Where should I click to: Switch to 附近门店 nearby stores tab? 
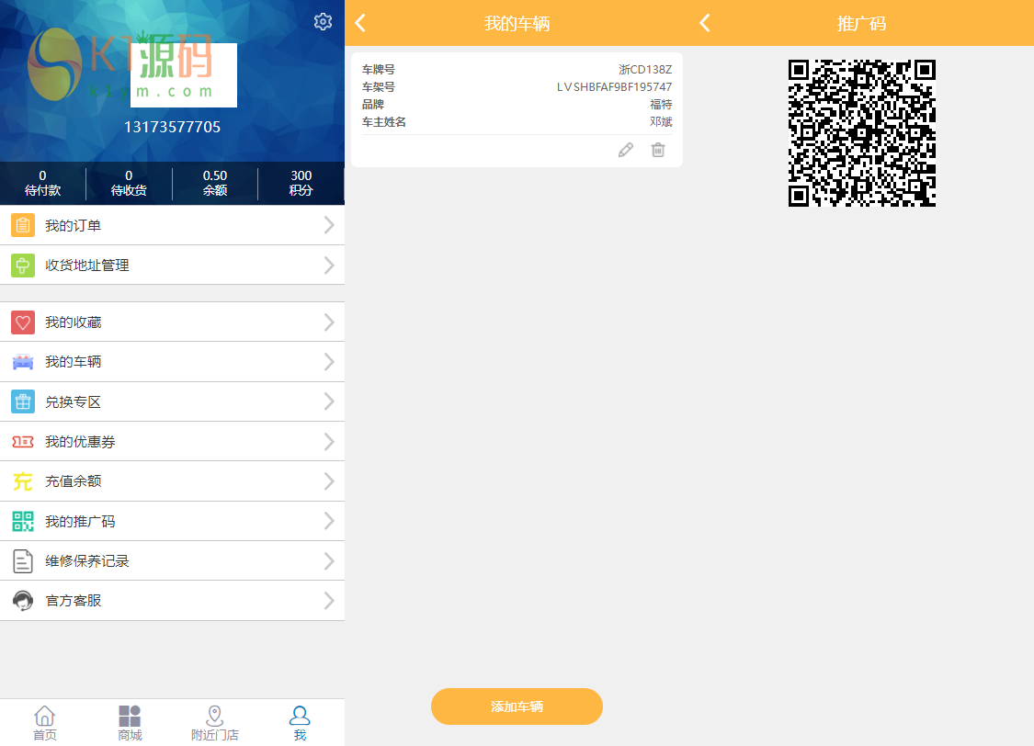tap(215, 723)
